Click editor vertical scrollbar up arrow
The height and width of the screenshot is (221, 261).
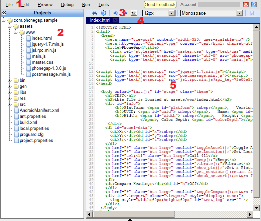click(x=256, y=27)
